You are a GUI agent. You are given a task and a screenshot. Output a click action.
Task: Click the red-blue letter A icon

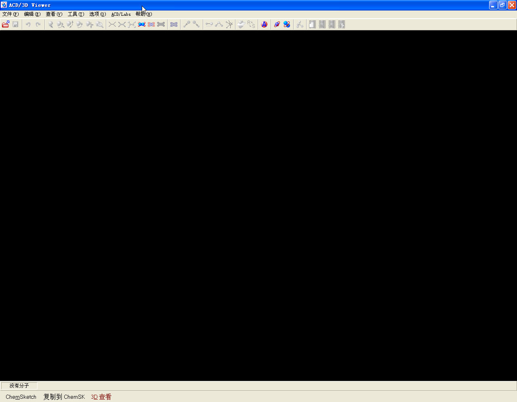pyautogui.click(x=264, y=24)
